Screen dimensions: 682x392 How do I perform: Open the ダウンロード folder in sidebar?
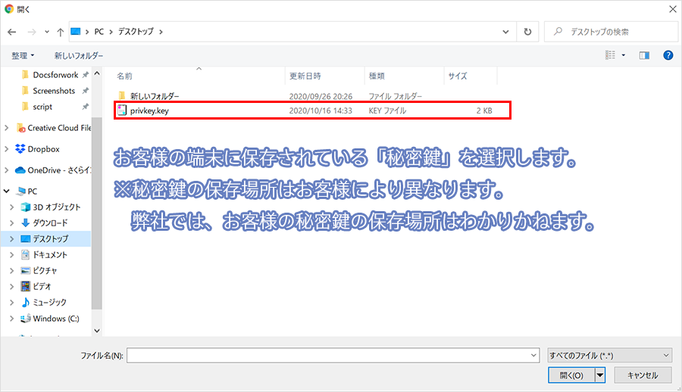pos(49,222)
